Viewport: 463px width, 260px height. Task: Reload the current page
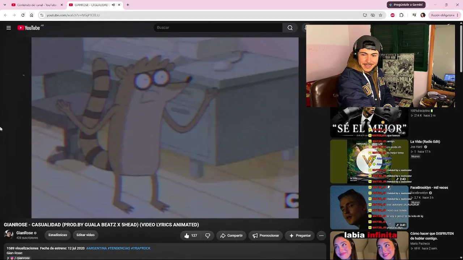click(23, 15)
